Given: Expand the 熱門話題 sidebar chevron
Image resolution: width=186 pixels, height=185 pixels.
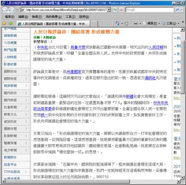Looking at the screenshot, I should (26, 50).
